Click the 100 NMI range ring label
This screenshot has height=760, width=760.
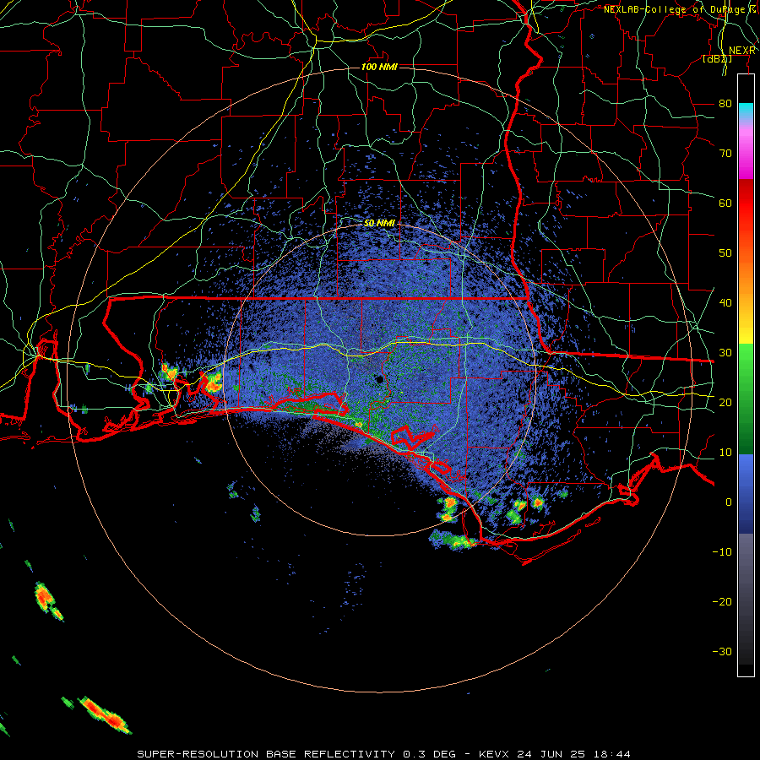point(379,67)
